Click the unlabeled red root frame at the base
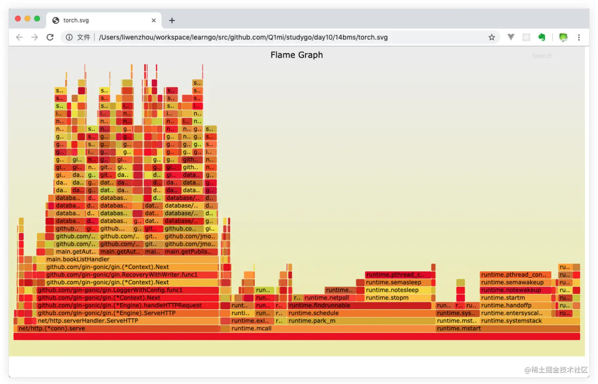Viewport: 598px width, 384px height. pos(297,336)
